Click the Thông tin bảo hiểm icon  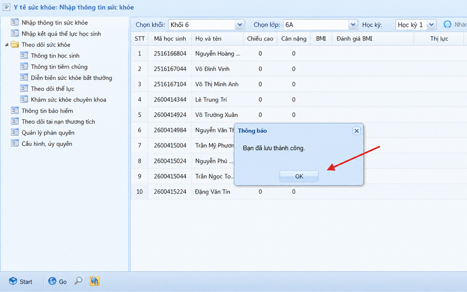(x=15, y=111)
